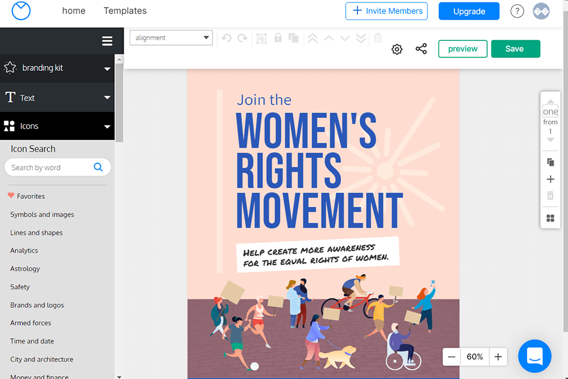568x379 pixels.
Task: Toggle the hamburger menu in sidebar
Action: [107, 41]
